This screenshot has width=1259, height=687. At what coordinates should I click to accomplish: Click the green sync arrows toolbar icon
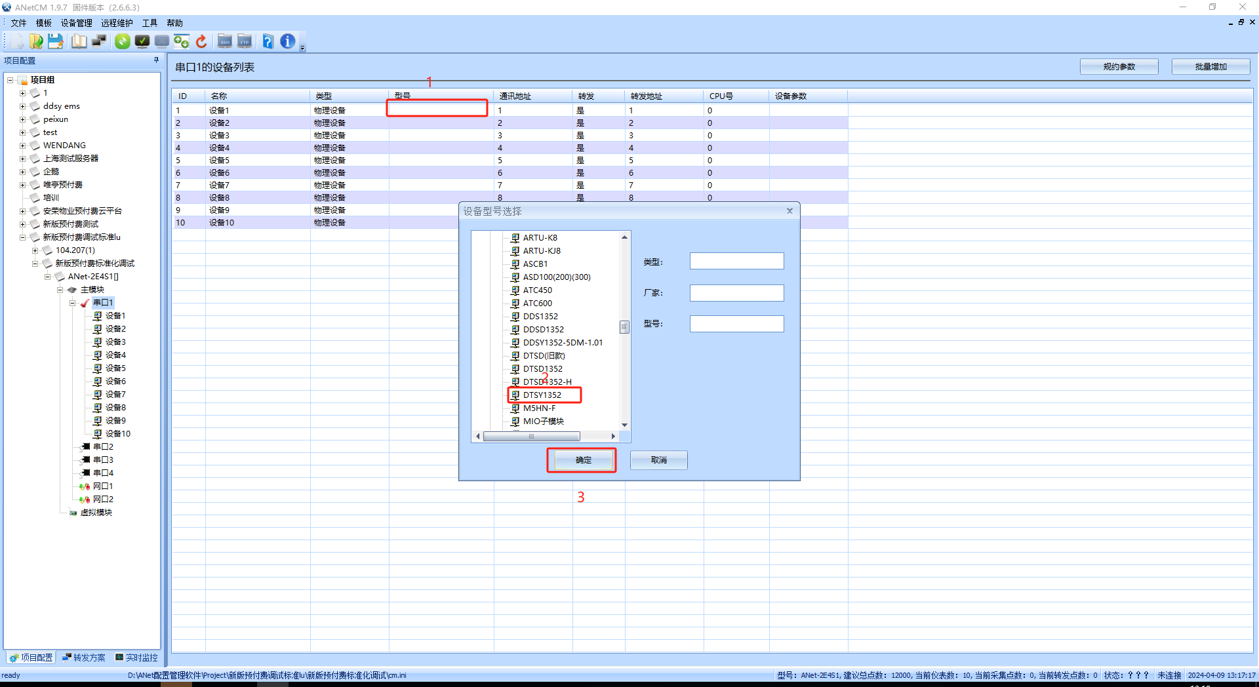click(122, 41)
